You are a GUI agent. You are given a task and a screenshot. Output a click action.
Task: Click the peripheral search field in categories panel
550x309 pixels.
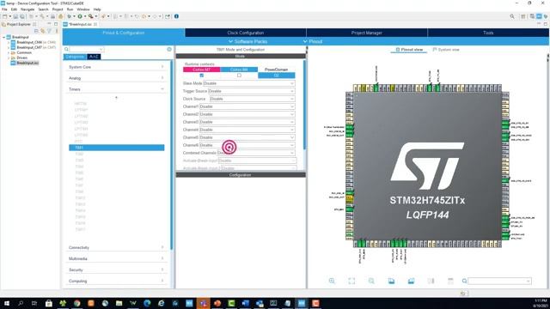[x=87, y=50]
